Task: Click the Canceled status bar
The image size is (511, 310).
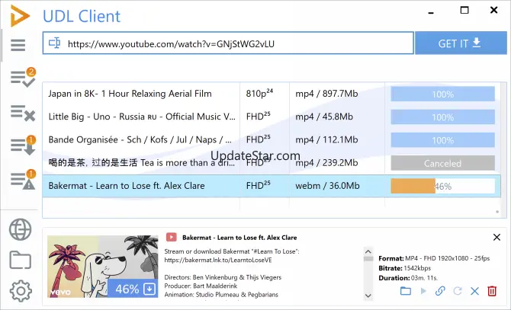Action: 442,163
